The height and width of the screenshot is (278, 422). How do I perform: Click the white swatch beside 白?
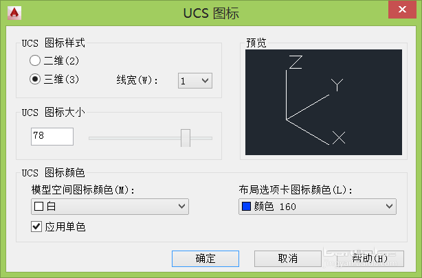coord(38,206)
